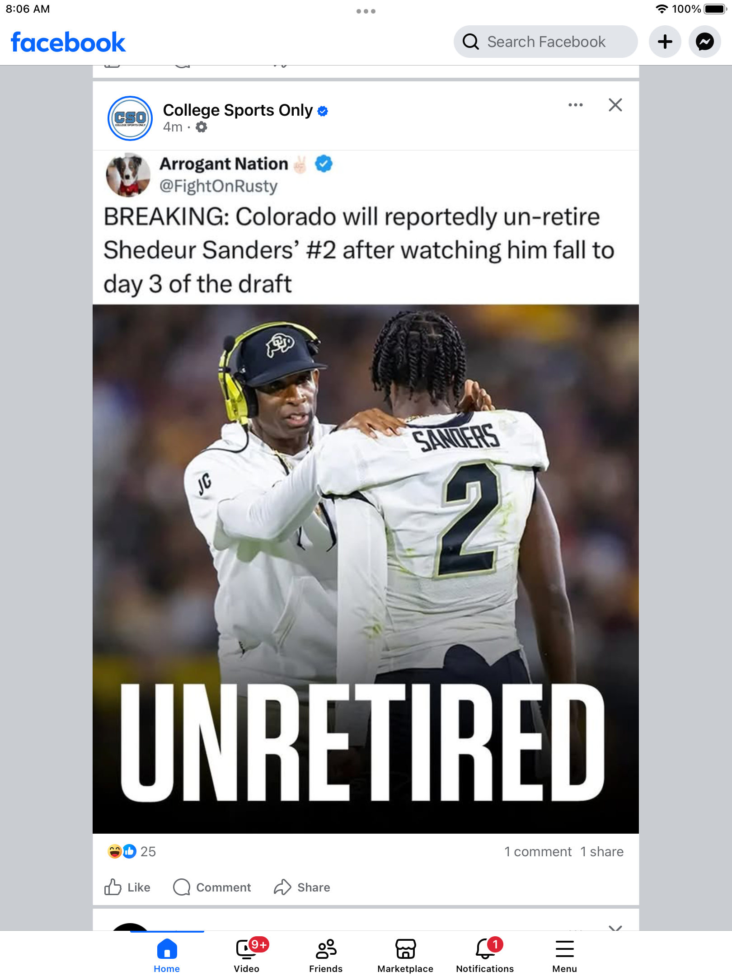Open the Friends tab
Image resolution: width=732 pixels, height=976 pixels.
coord(326,955)
